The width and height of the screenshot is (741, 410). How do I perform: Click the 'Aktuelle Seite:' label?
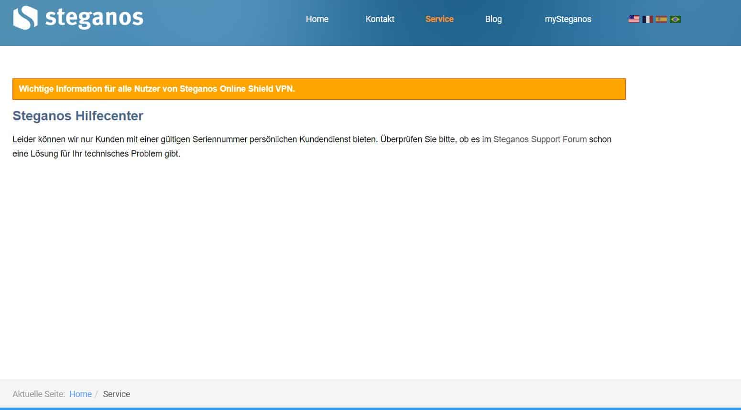point(39,394)
